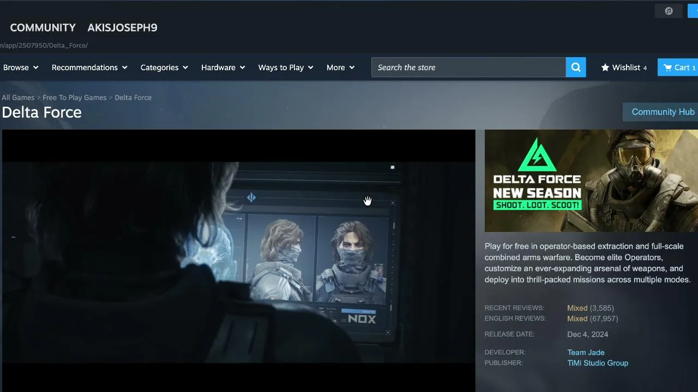This screenshot has height=392, width=698.
Task: Follow the All Games breadcrumb
Action: pyautogui.click(x=18, y=97)
